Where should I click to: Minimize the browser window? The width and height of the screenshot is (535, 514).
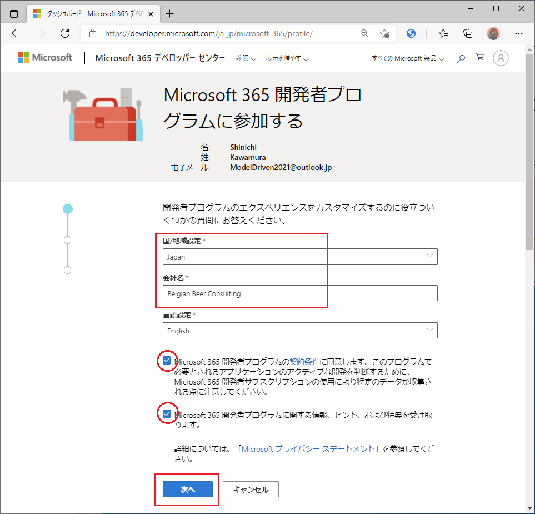coord(471,8)
